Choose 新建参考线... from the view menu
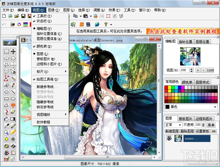 pos(50,87)
